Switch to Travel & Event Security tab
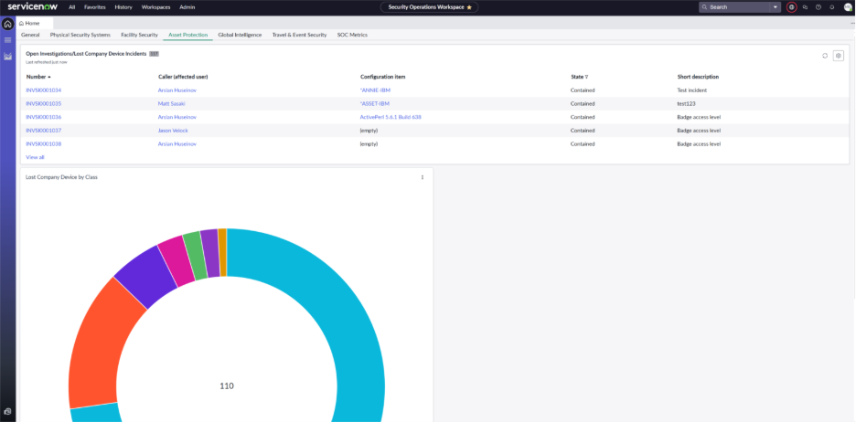 click(x=299, y=35)
